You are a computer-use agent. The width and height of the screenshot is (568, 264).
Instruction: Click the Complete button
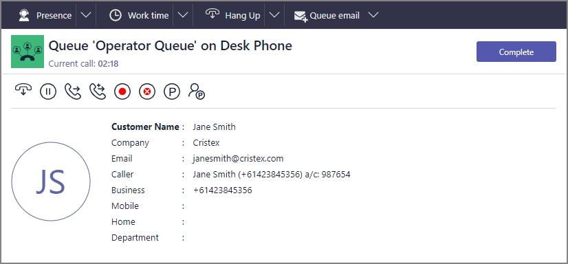[x=516, y=52]
